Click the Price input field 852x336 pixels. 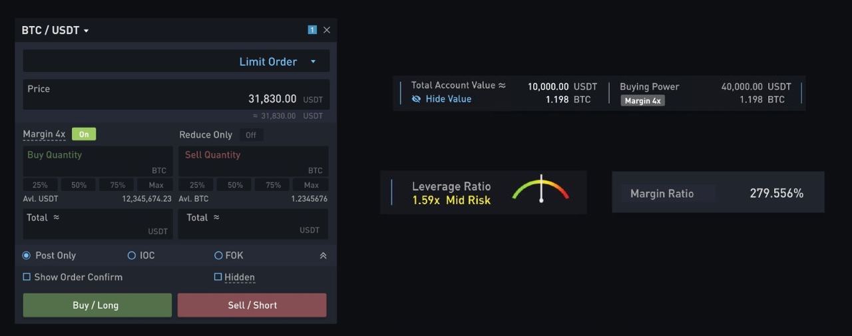pyautogui.click(x=176, y=95)
